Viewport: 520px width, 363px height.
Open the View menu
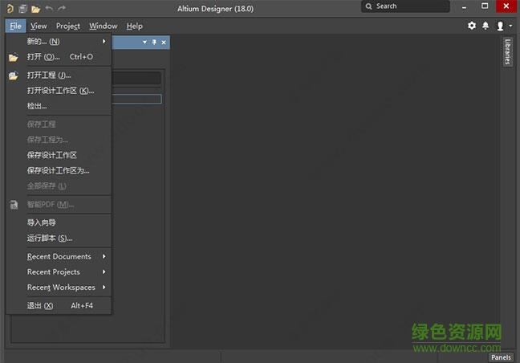tap(39, 26)
